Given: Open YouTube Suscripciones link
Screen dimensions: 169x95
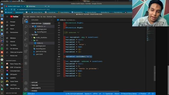Looking at the screenshot, I should click(14, 32).
